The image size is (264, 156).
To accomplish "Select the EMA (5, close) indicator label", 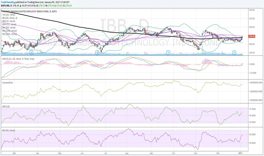I will [x=9, y=21].
